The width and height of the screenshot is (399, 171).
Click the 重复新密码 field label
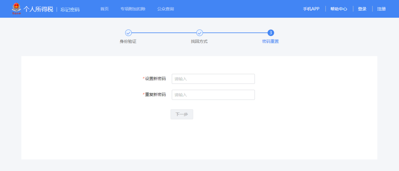pyautogui.click(x=155, y=95)
